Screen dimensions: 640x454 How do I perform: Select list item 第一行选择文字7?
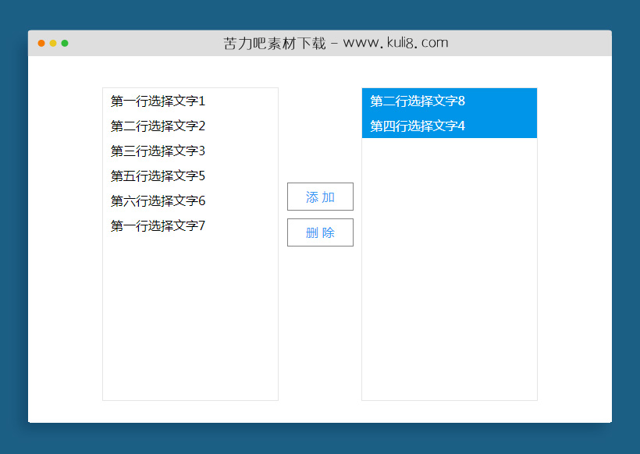157,225
